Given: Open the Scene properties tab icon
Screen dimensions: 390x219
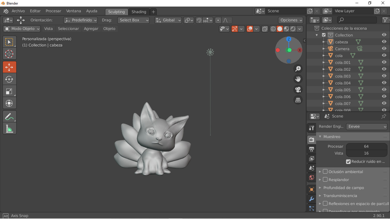Looking at the screenshot, I should (311, 168).
